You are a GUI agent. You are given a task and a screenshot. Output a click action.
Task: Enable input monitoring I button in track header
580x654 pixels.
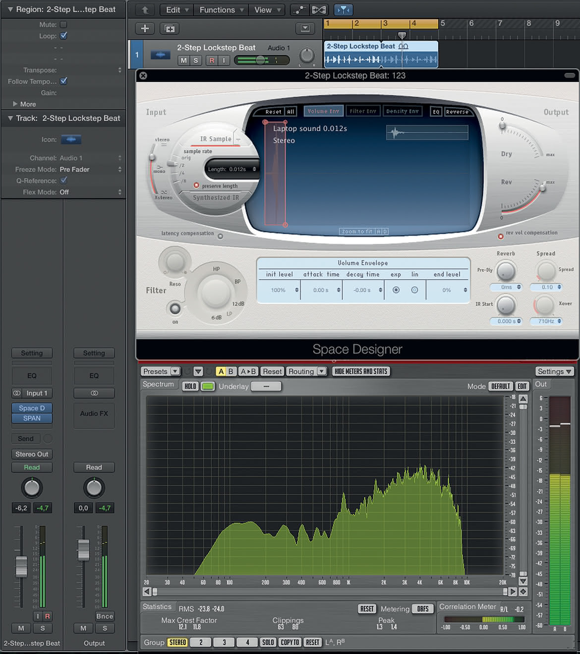[224, 60]
